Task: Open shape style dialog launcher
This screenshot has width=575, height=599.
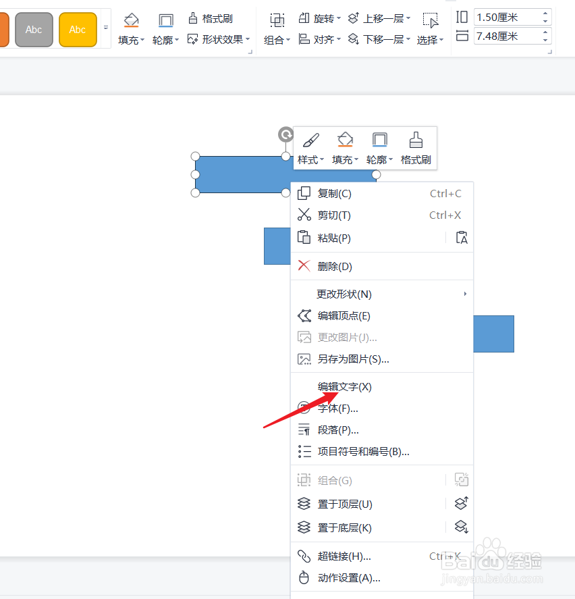Action: click(250, 52)
